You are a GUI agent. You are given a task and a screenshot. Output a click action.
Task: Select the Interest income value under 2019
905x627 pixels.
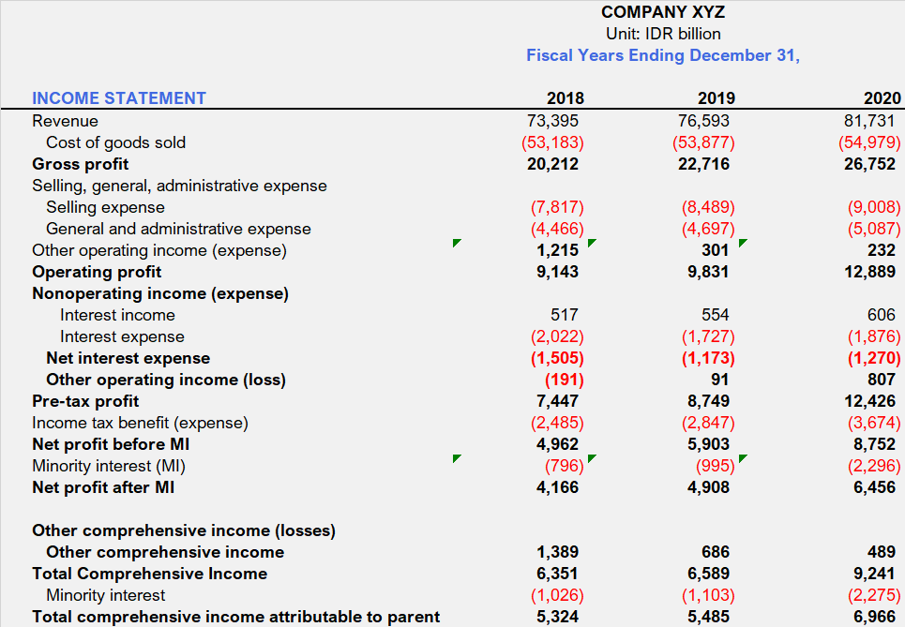coord(716,315)
